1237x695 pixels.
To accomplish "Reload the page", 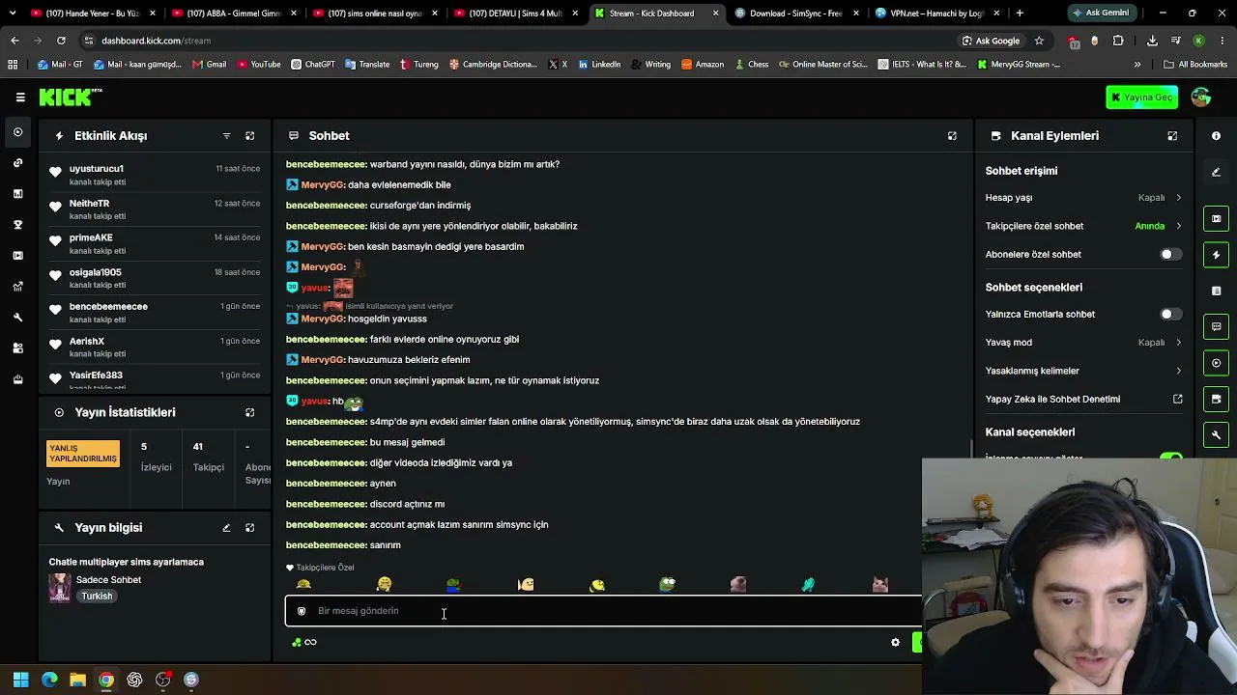I will (61, 41).
